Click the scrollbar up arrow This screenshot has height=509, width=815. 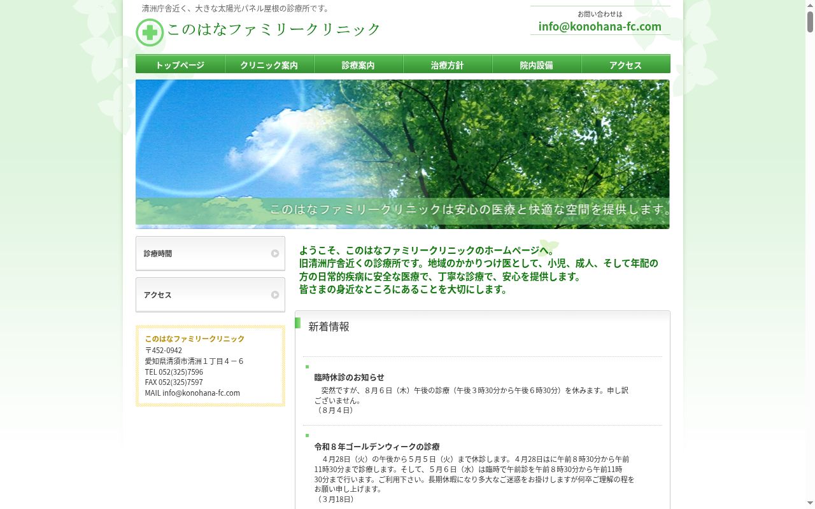(x=810, y=4)
